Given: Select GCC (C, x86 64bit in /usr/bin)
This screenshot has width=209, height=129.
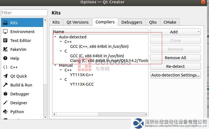Looking at the screenshot, I should click(97, 56).
